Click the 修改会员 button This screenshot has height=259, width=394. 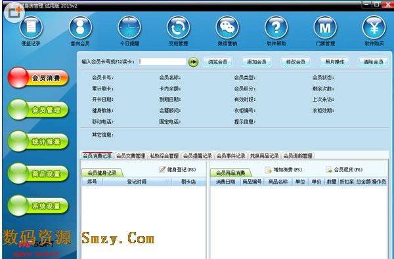(x=295, y=62)
